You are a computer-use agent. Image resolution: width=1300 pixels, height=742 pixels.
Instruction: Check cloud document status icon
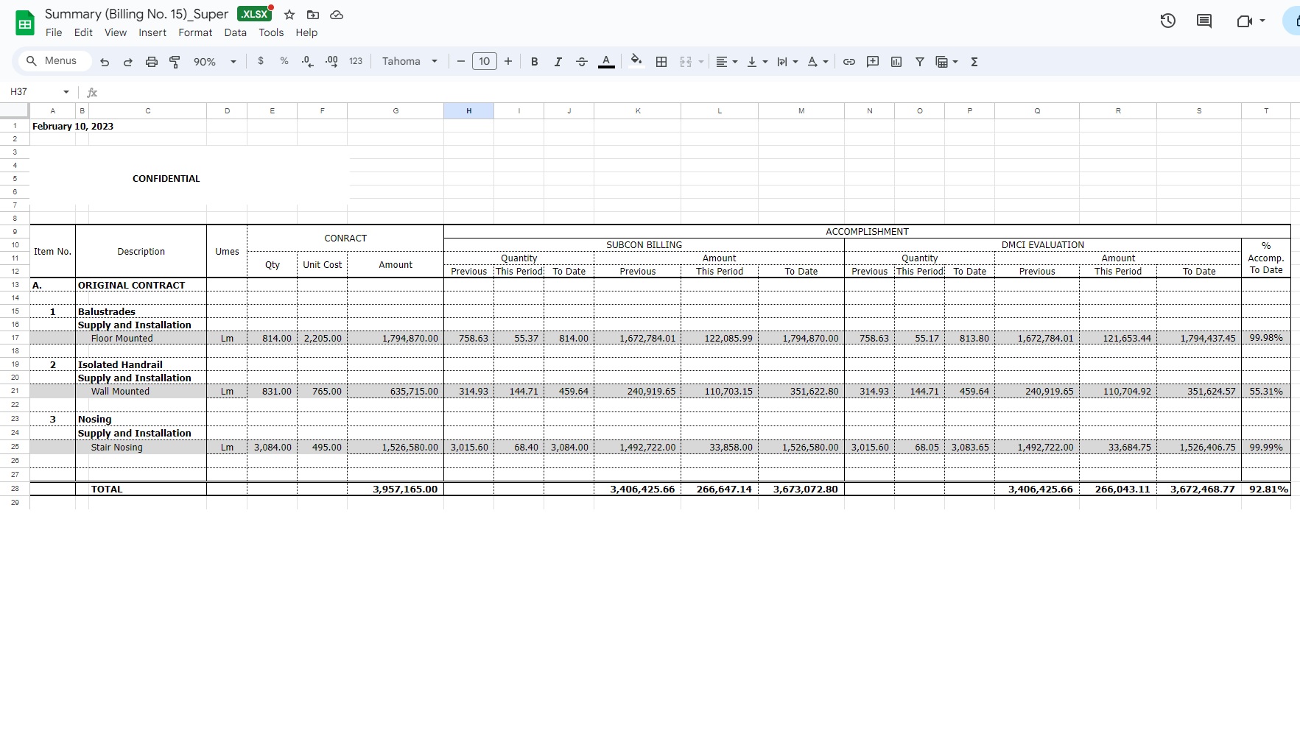coord(337,15)
